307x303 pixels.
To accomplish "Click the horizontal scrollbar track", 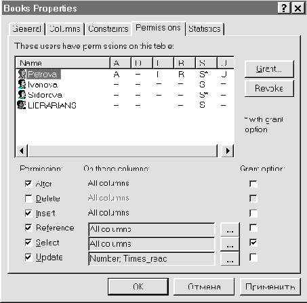I will click(122, 150).
